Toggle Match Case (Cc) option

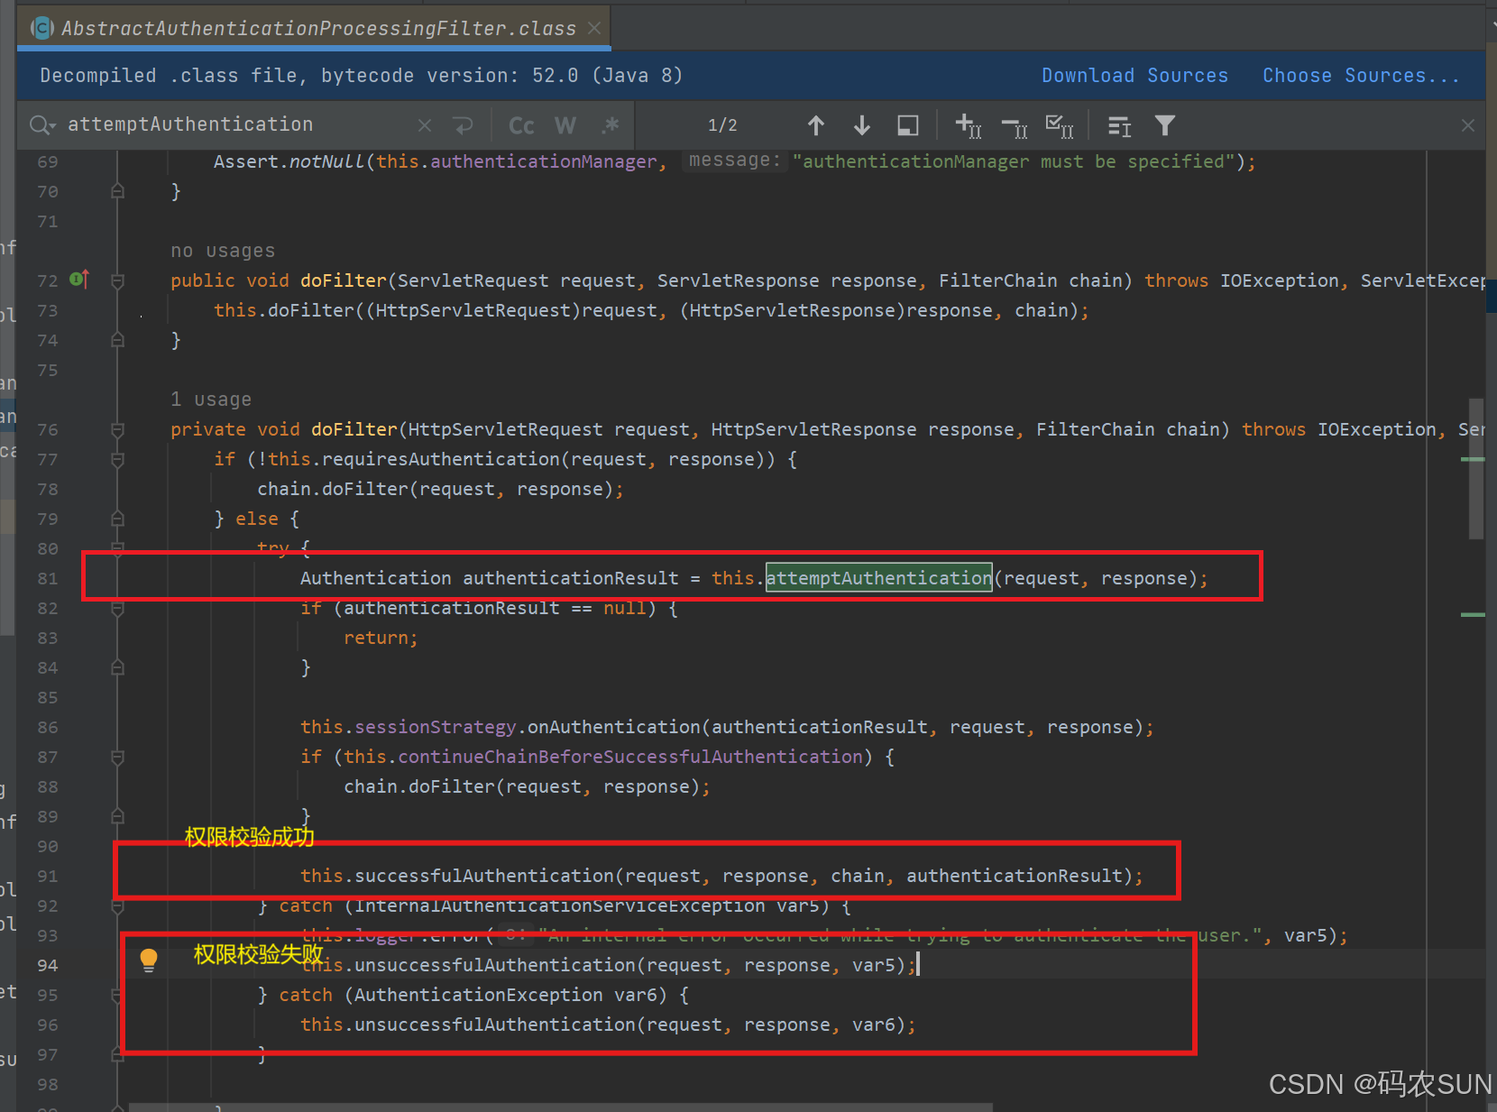tap(521, 125)
